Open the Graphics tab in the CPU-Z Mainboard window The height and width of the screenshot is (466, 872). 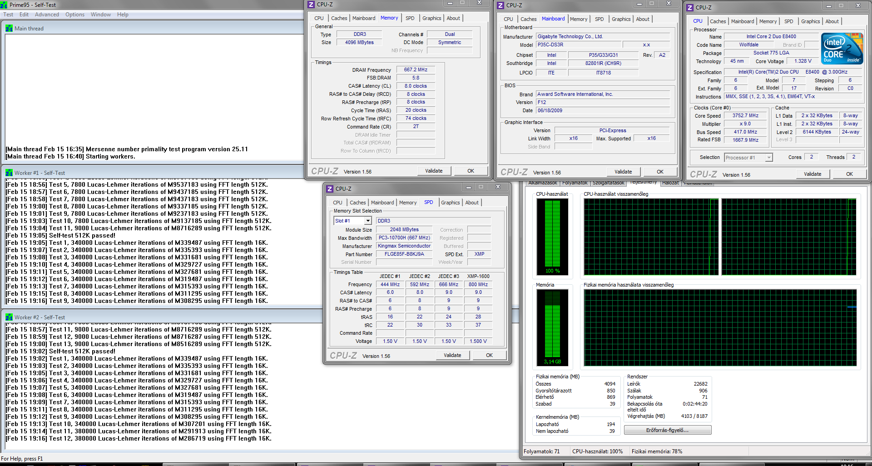point(621,19)
